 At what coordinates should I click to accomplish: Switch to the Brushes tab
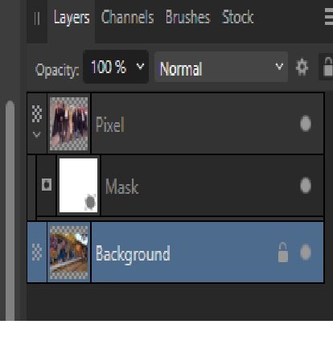tap(187, 17)
